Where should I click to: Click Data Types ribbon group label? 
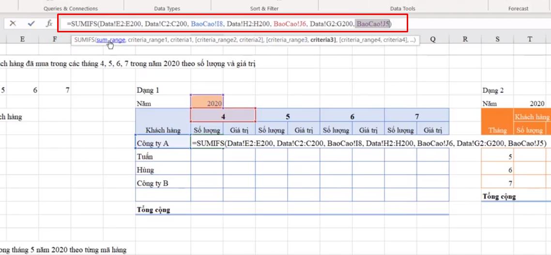click(x=167, y=8)
